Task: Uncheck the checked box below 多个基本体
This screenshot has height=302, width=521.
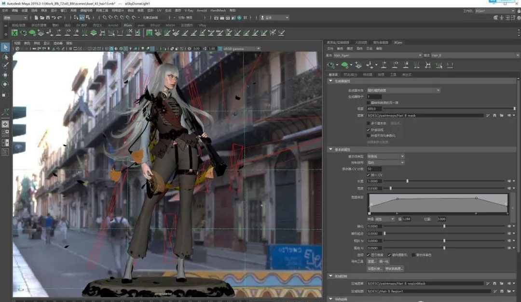Action: [x=369, y=130]
